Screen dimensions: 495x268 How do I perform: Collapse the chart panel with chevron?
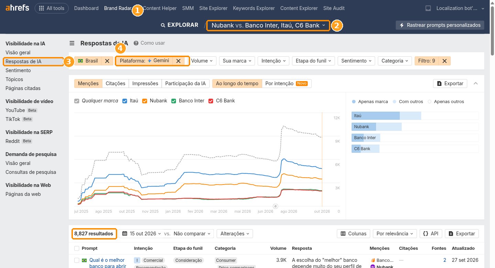tap(476, 83)
